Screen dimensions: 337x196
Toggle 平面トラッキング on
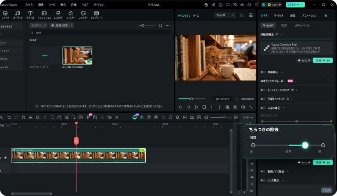263,99
